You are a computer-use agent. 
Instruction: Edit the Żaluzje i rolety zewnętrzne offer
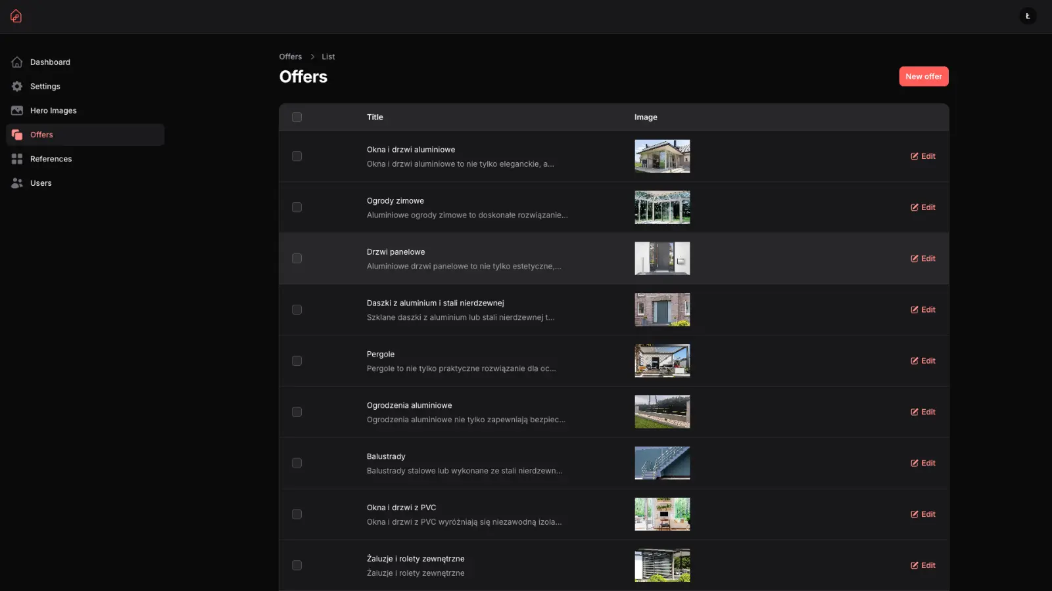(923, 565)
